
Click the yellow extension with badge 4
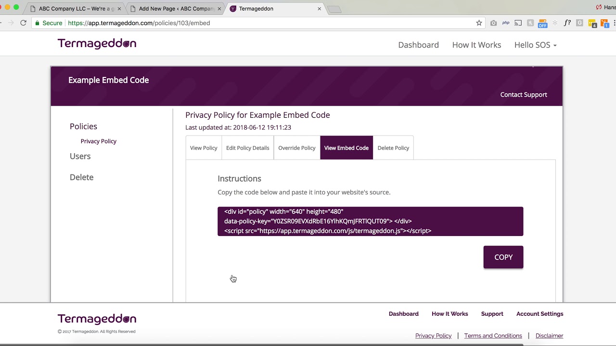tap(592, 23)
